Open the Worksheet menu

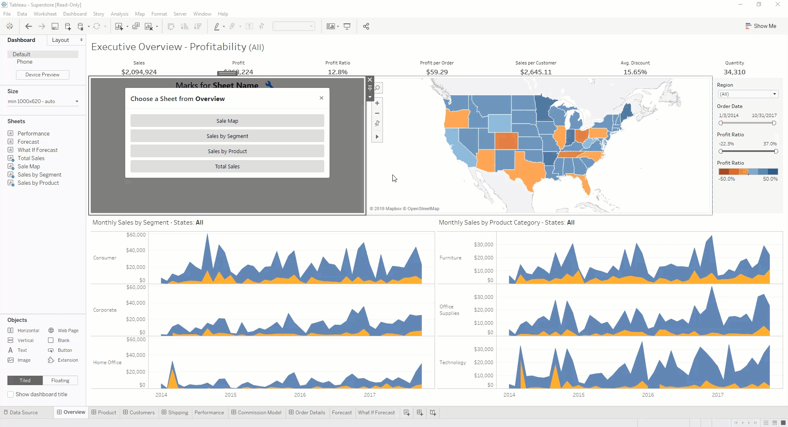tap(45, 14)
